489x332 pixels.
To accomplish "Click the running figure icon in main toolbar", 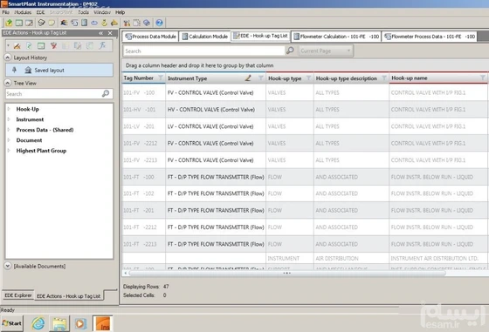I will [x=64, y=23].
